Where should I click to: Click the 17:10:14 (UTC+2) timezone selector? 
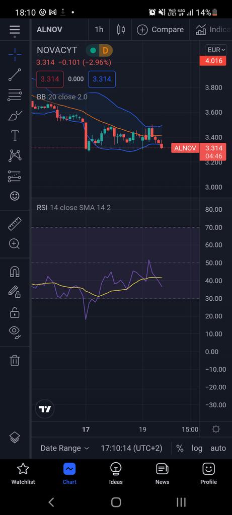pyautogui.click(x=131, y=448)
